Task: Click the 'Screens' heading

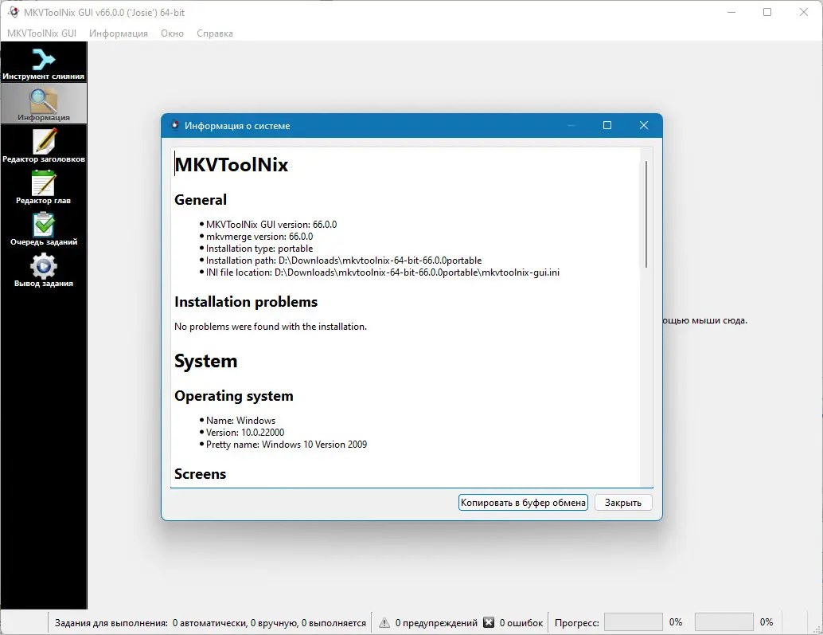Action: tap(200, 474)
